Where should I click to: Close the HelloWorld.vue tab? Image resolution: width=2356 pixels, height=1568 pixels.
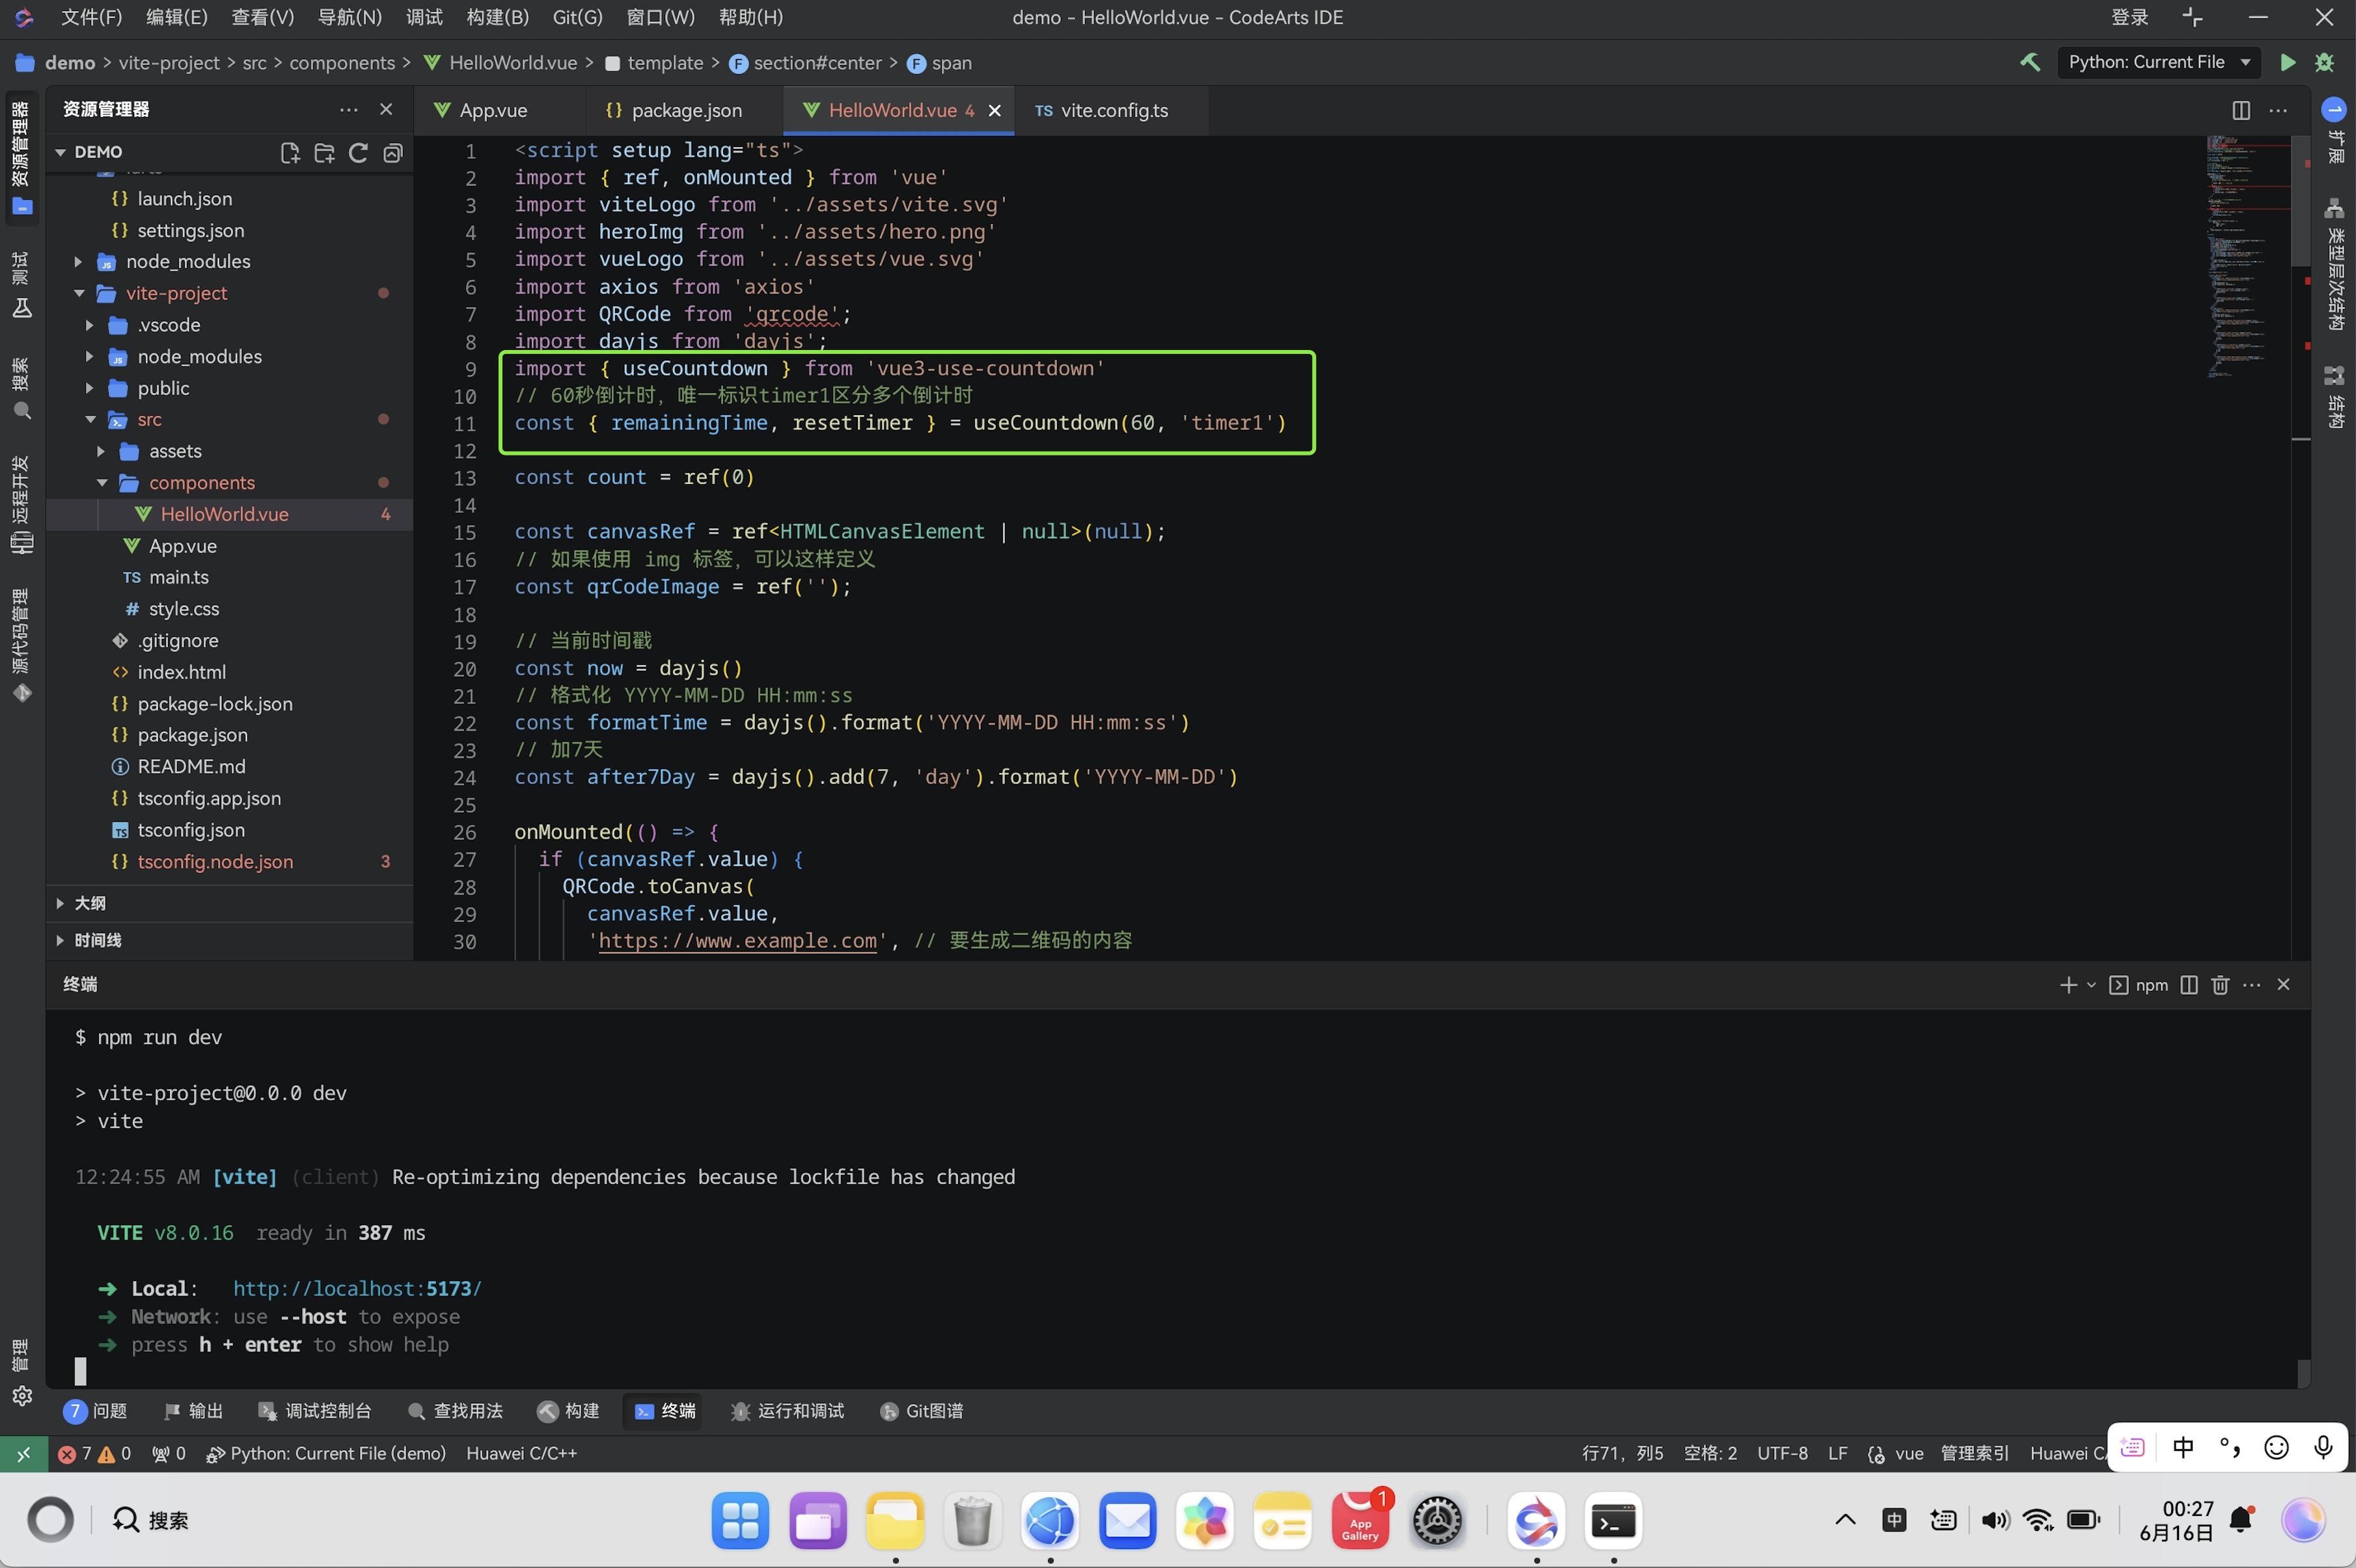click(x=994, y=110)
